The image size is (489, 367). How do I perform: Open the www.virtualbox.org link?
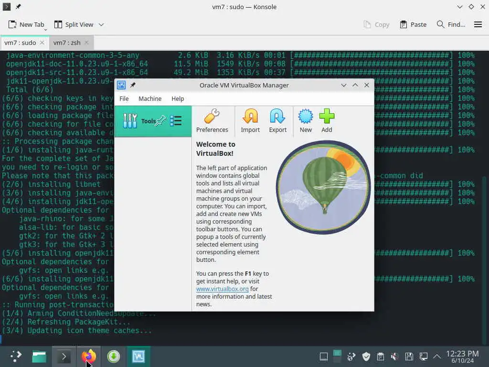pos(223,289)
